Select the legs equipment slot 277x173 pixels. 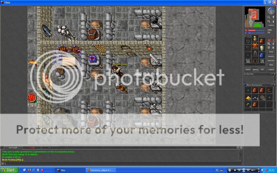coord(255,53)
